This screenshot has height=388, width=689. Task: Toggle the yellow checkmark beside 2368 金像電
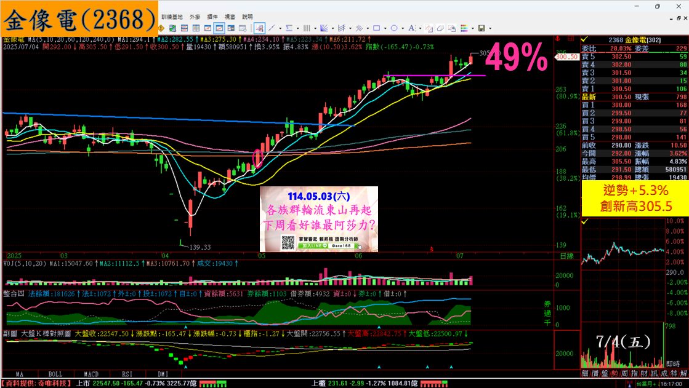tap(584, 39)
